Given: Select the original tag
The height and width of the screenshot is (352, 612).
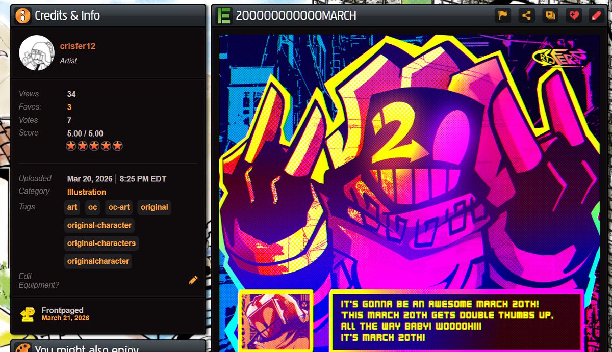Looking at the screenshot, I should [155, 207].
